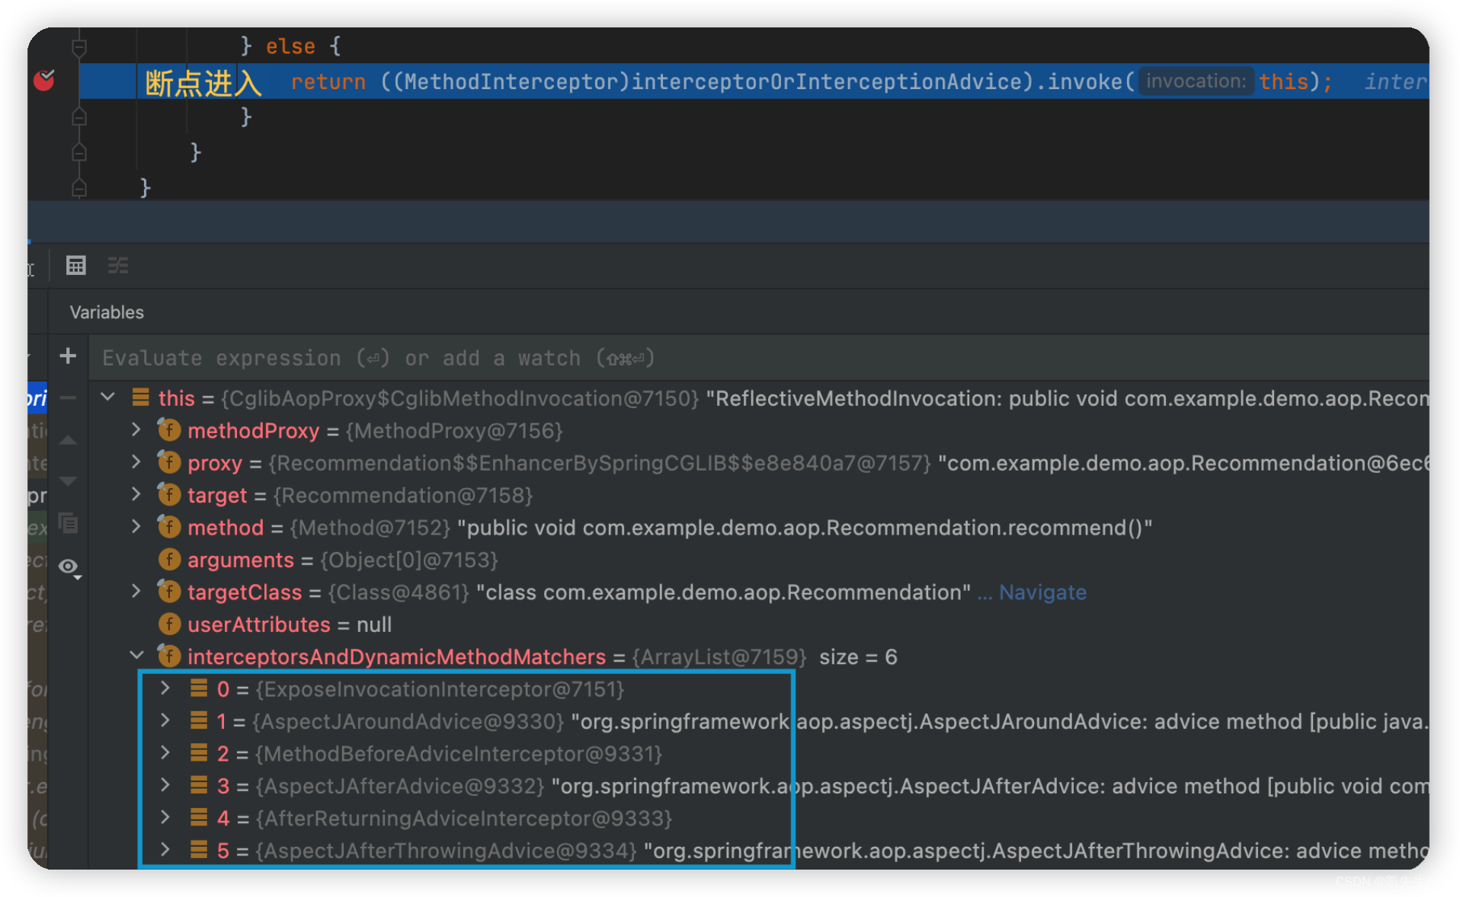
Task: Click list element icon of index 2
Action: coord(199,753)
